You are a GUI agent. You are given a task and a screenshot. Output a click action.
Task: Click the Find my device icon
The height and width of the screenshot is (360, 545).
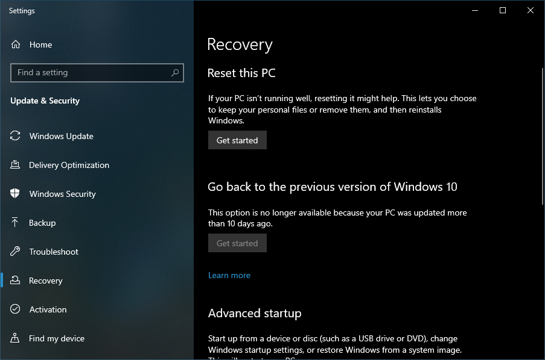pos(14,338)
